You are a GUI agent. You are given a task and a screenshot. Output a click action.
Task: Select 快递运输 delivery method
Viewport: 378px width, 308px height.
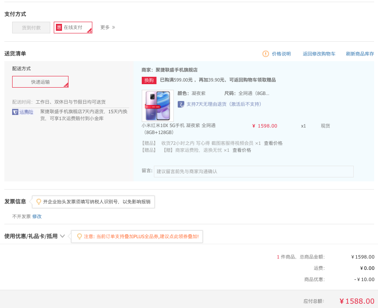(40, 82)
